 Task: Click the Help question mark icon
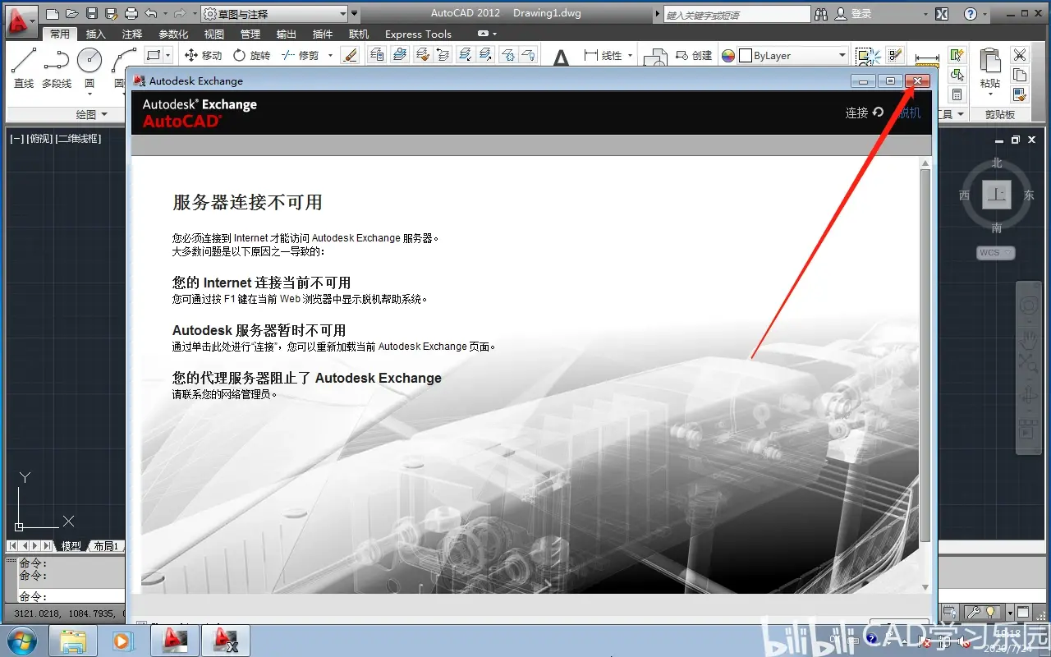[x=971, y=14]
